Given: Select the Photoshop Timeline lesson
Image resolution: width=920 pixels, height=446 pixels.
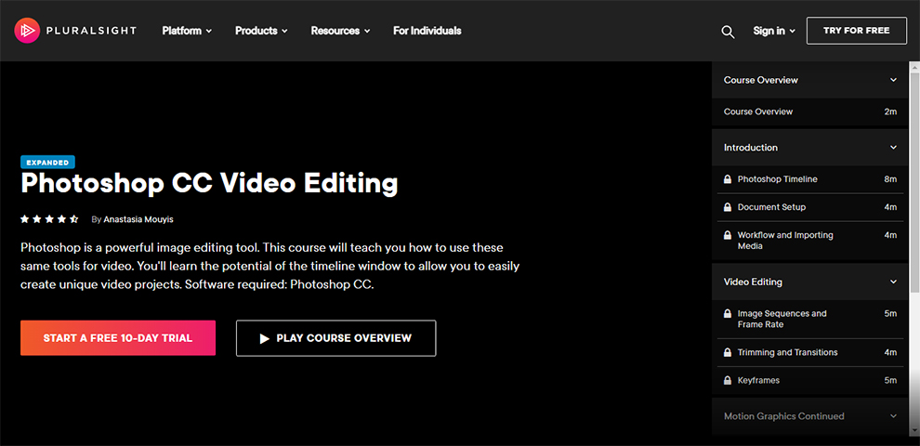Looking at the screenshot, I should (810, 179).
